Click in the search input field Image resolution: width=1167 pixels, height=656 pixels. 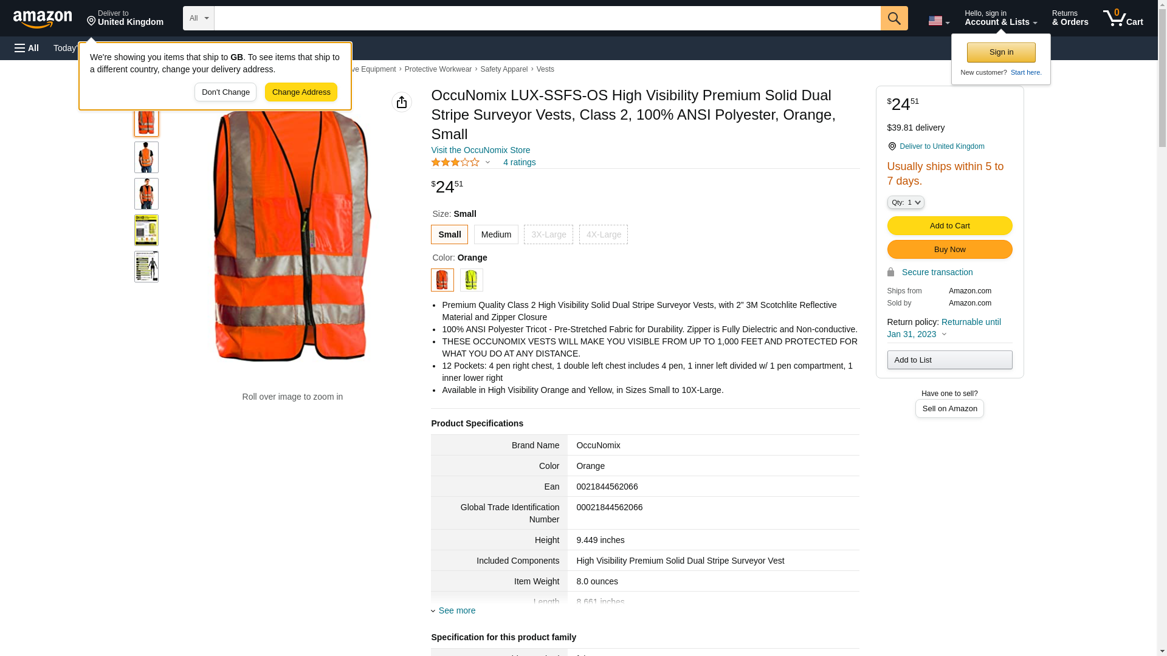547,18
